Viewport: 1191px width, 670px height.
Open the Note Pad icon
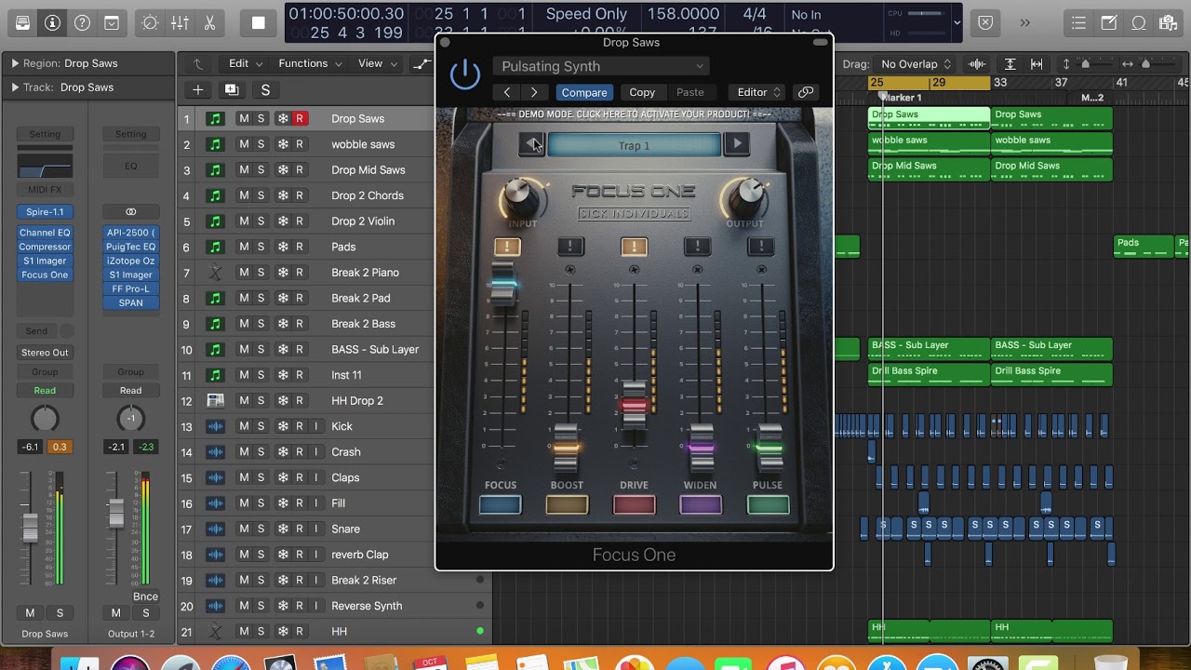coord(1109,22)
